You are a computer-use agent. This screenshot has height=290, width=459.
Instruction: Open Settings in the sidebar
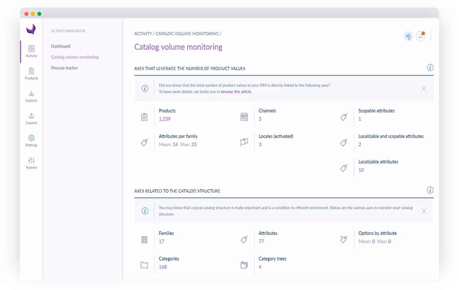click(x=31, y=141)
